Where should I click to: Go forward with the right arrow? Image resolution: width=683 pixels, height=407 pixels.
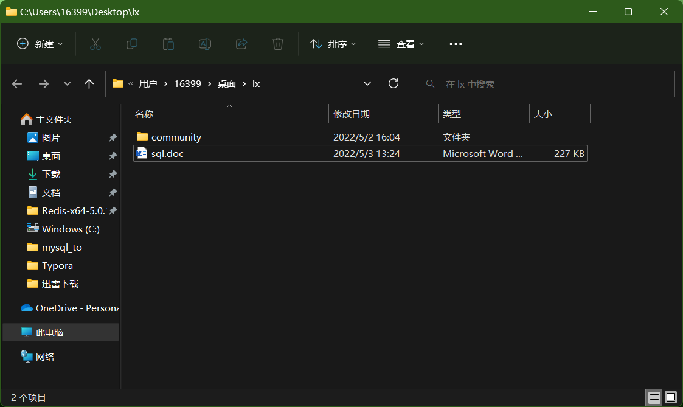44,84
